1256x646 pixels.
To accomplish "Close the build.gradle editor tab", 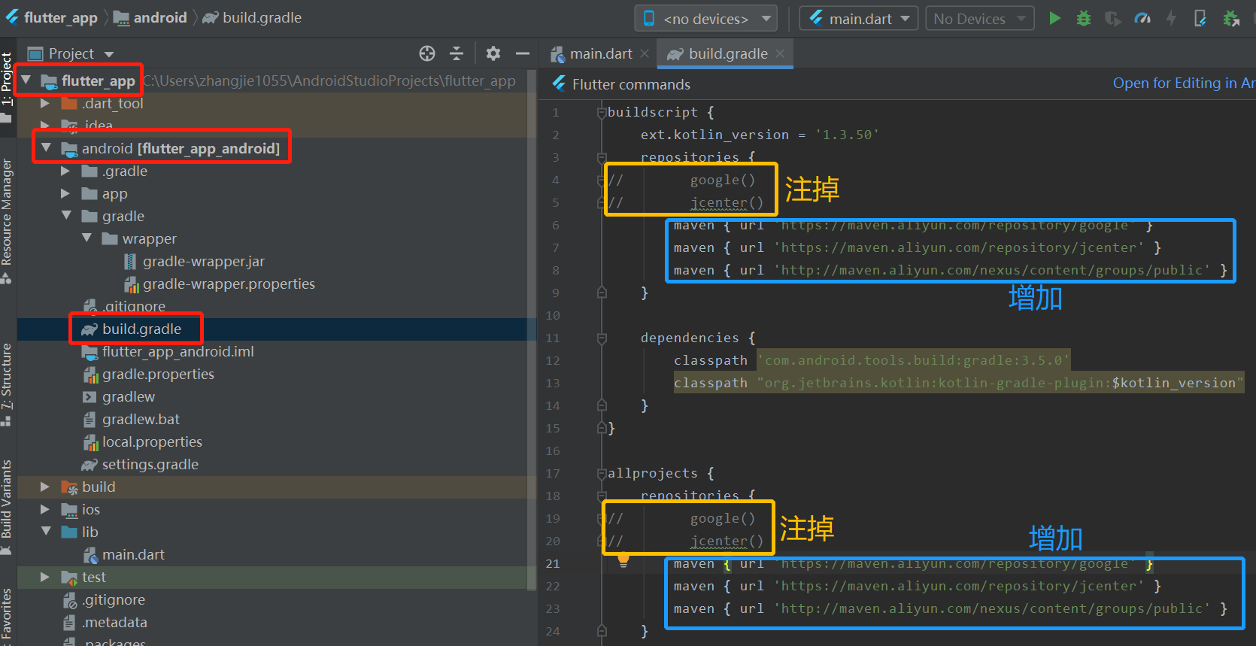I will point(780,53).
